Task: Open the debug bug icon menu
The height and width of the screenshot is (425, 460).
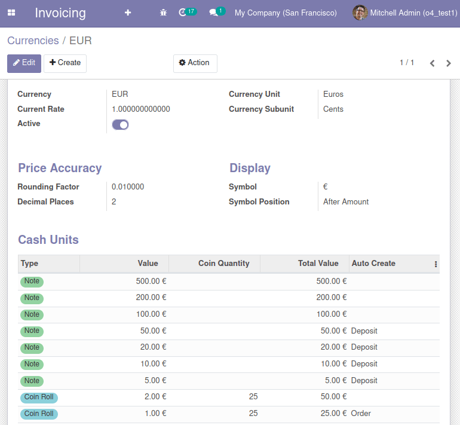Action: tap(163, 13)
